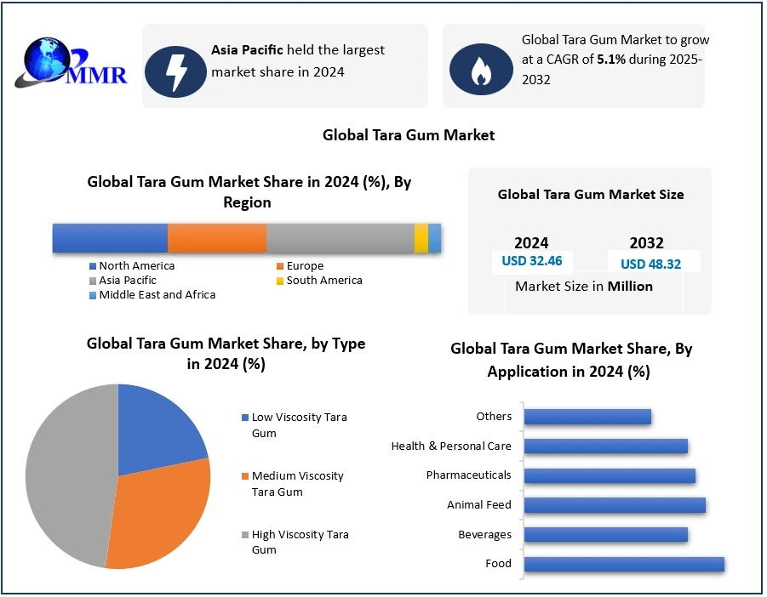Click the Asia Pacific segment of region bar
Viewport: 767px width, 597px height.
click(340, 238)
